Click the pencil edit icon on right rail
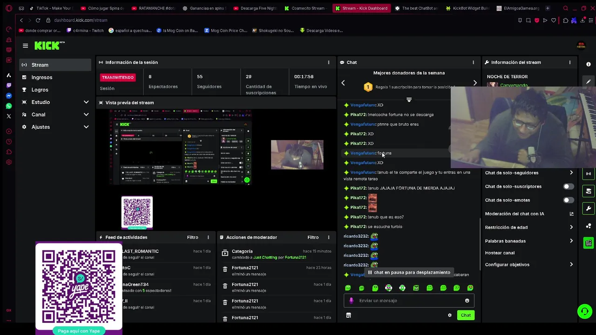 click(x=589, y=81)
